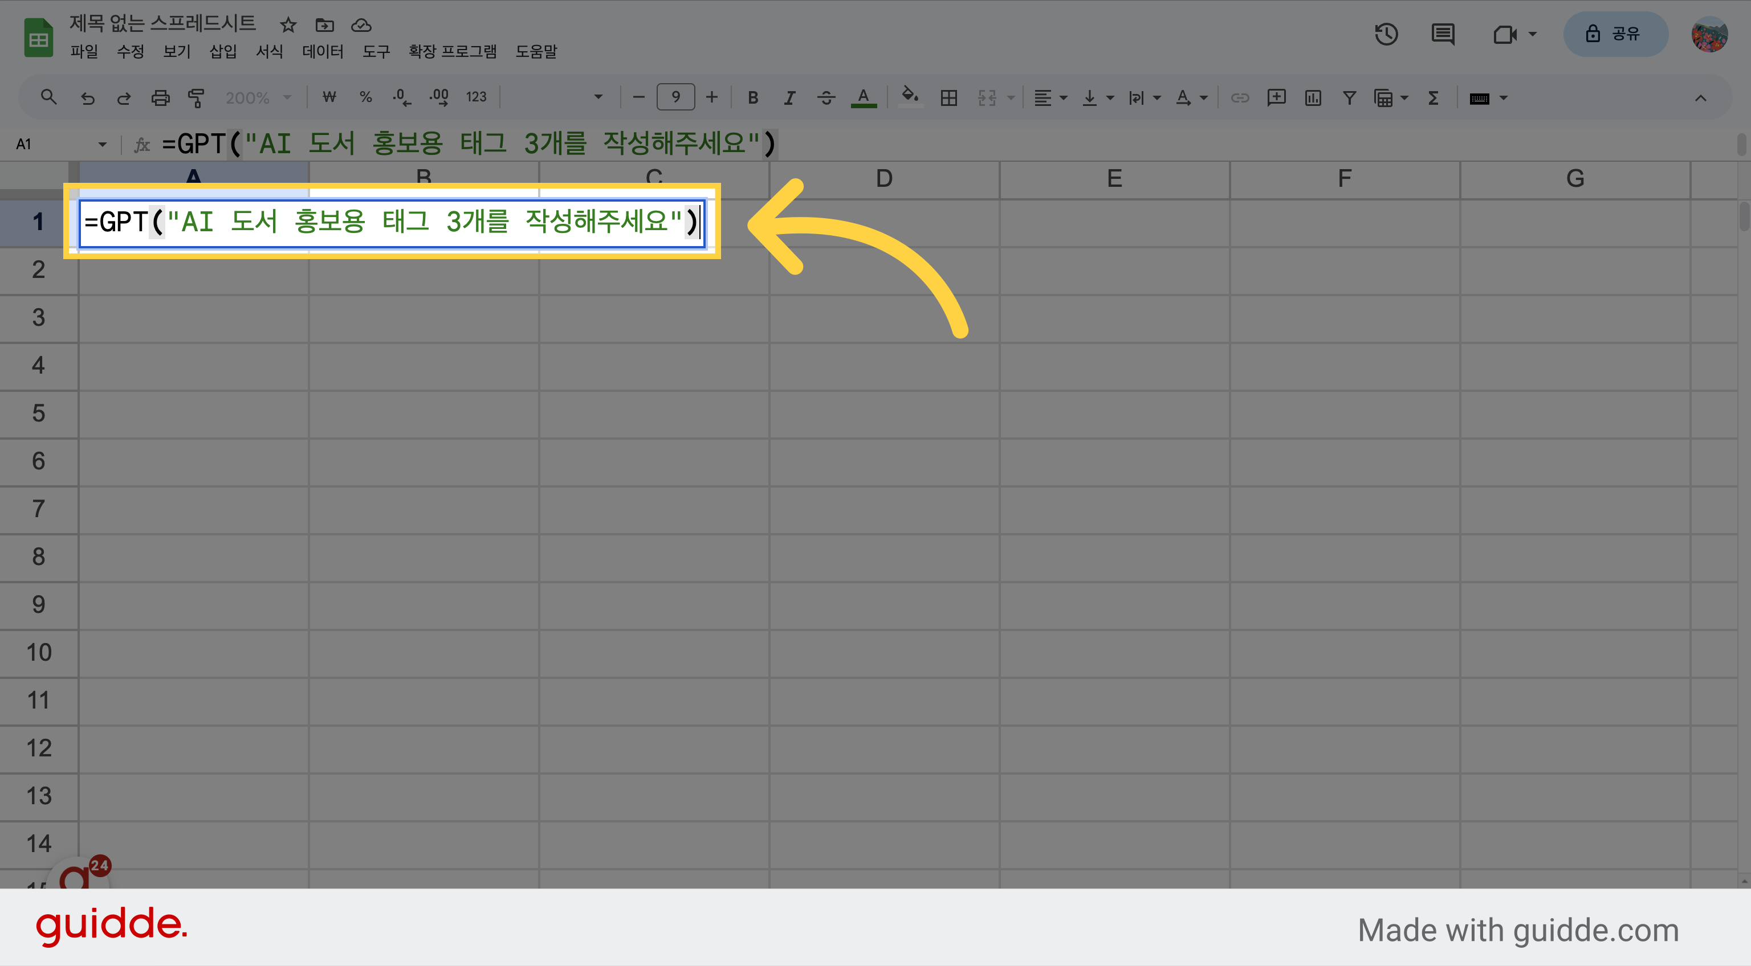Image resolution: width=1751 pixels, height=966 pixels.
Task: Open the 삽입 menu
Action: click(x=223, y=52)
